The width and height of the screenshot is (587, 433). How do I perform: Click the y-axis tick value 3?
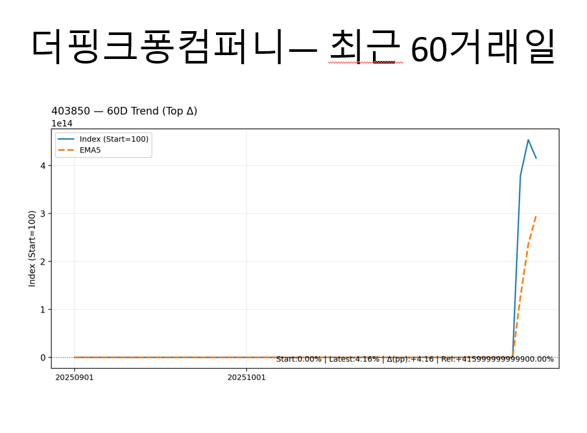tap(43, 214)
